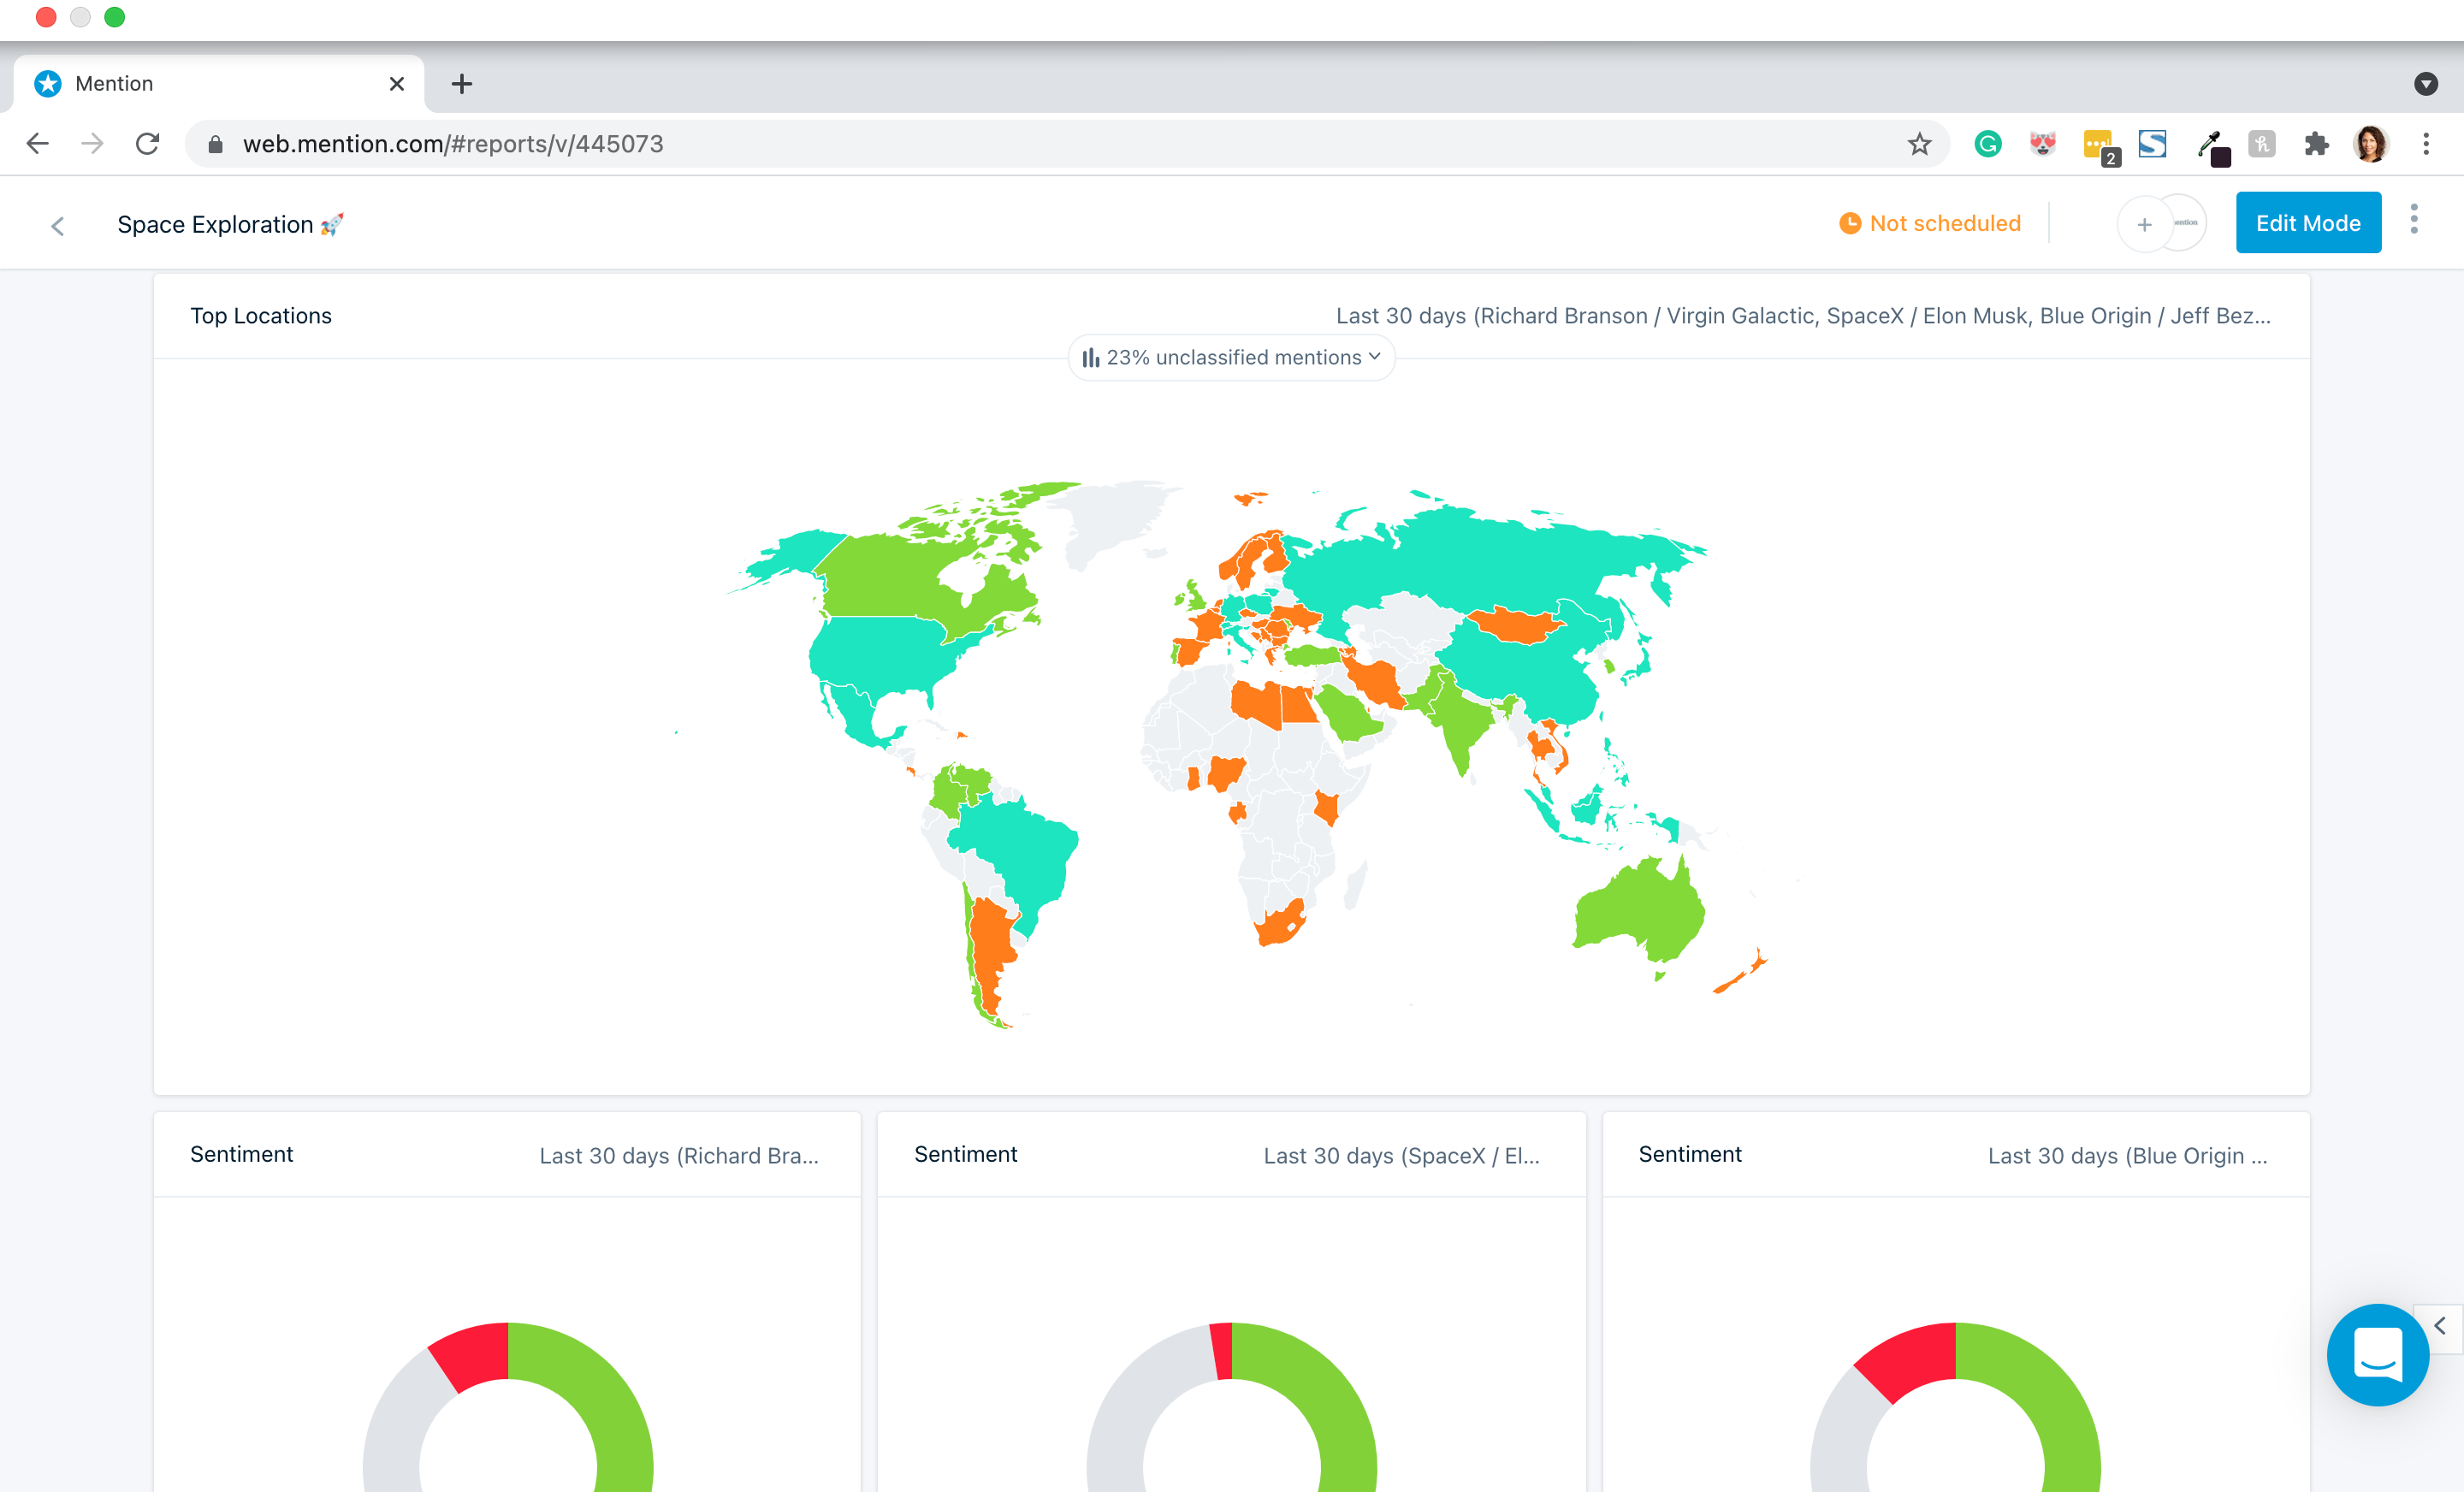Open the Chrome extensions puzzle icon
Screen dimensions: 2464x1492
(2316, 144)
